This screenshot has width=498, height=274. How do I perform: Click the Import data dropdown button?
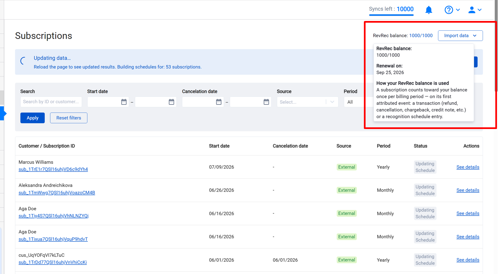[460, 36]
